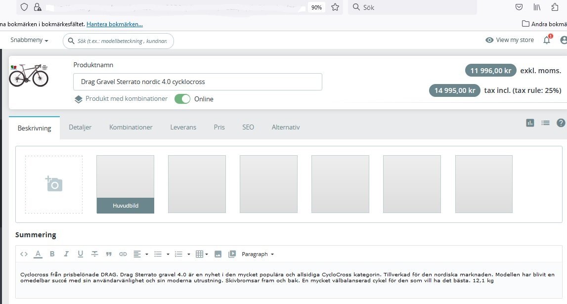
Task: Click the bicycle product thumbnail
Action: [29, 75]
